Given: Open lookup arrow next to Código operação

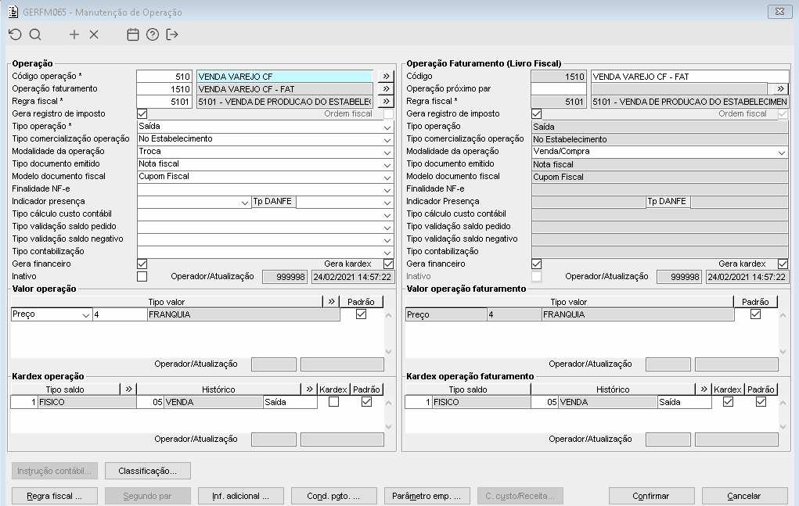Looking at the screenshot, I should tap(386, 77).
